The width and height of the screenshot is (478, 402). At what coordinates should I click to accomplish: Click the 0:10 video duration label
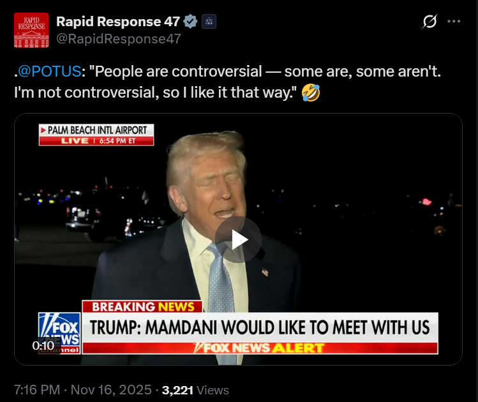click(x=43, y=345)
